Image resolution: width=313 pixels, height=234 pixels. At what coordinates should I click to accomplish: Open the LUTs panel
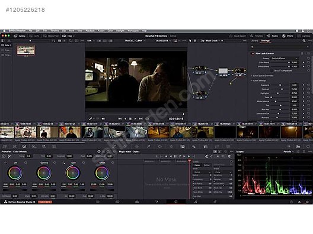34,36
